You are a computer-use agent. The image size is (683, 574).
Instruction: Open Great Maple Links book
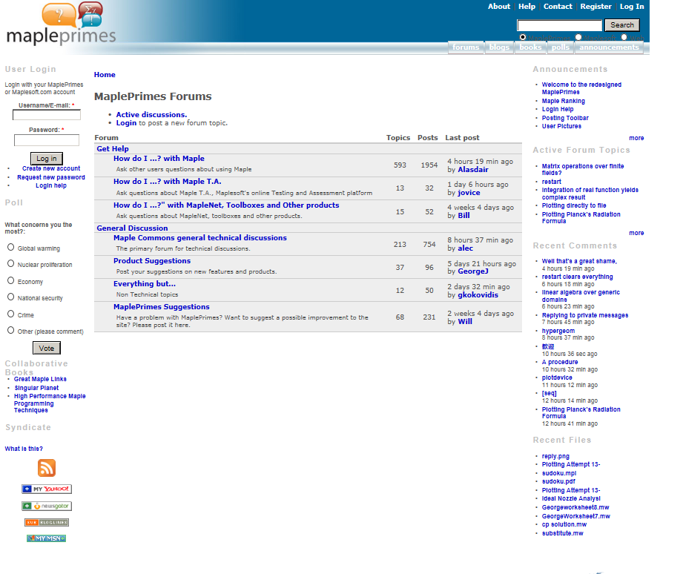point(40,379)
